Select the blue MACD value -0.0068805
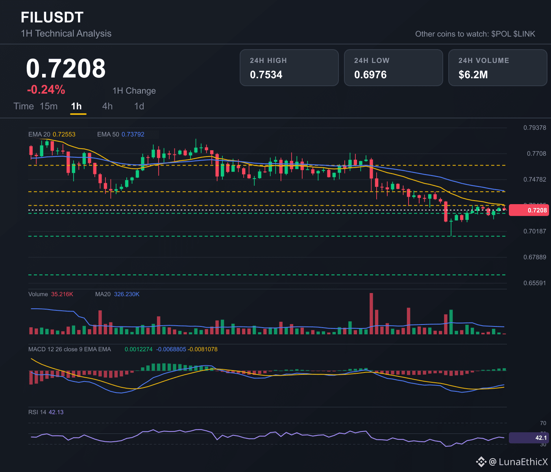The width and height of the screenshot is (551, 472). coord(171,349)
